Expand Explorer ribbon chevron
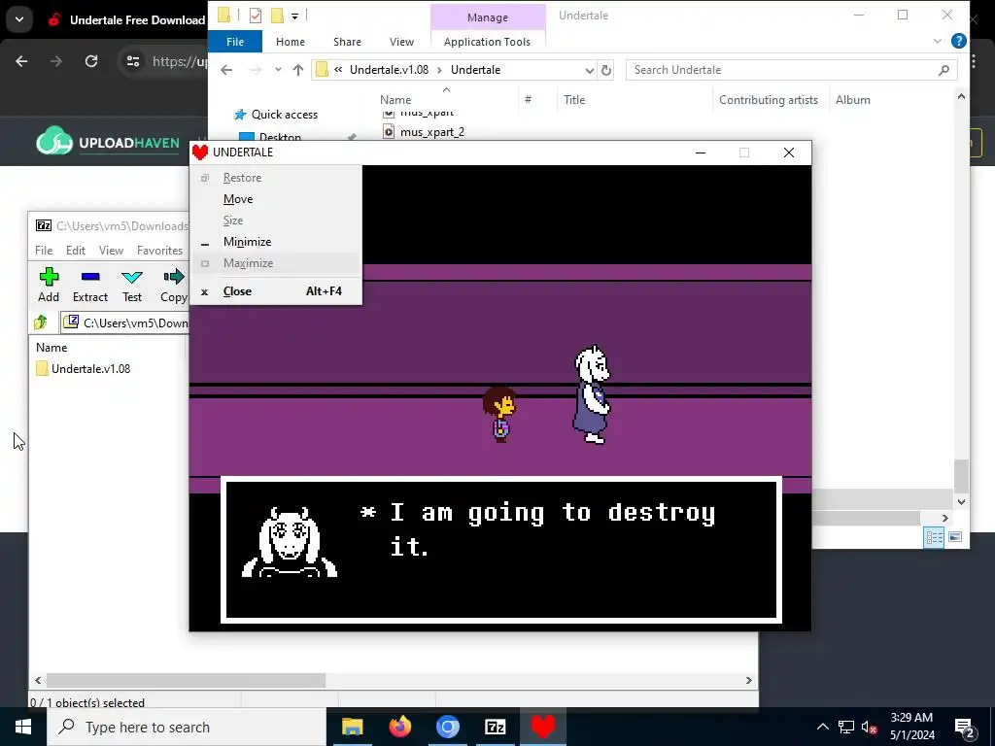Screen dimensions: 995x746 pyautogui.click(x=938, y=41)
